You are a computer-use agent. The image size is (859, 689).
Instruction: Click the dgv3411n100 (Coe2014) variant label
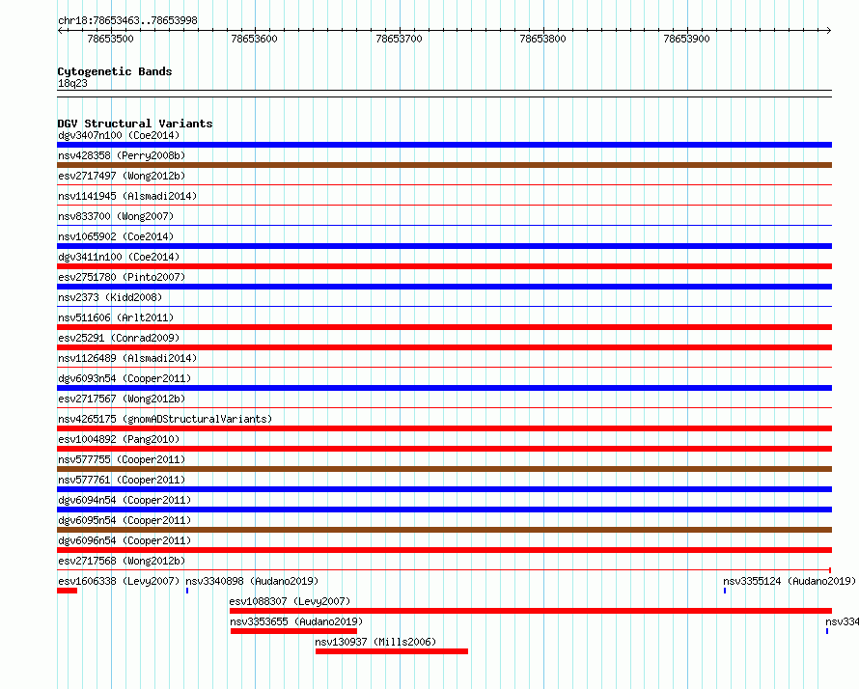tap(119, 257)
